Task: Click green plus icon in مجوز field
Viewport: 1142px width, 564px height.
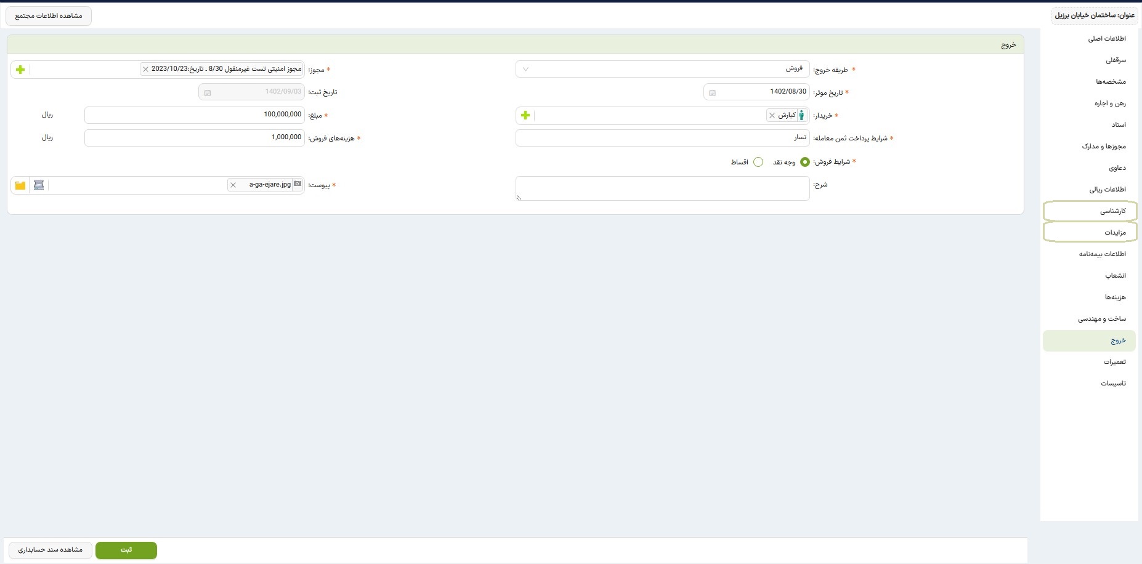Action: coord(20,70)
